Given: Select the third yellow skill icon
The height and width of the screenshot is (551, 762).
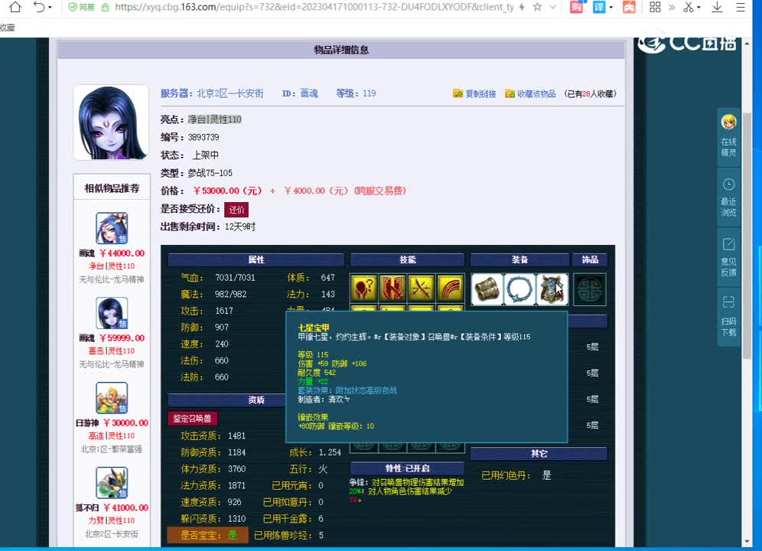Looking at the screenshot, I should [x=422, y=289].
